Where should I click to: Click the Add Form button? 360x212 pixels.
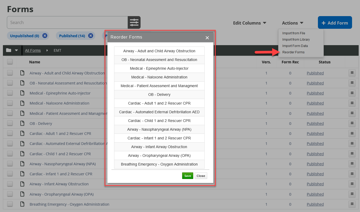click(x=335, y=22)
